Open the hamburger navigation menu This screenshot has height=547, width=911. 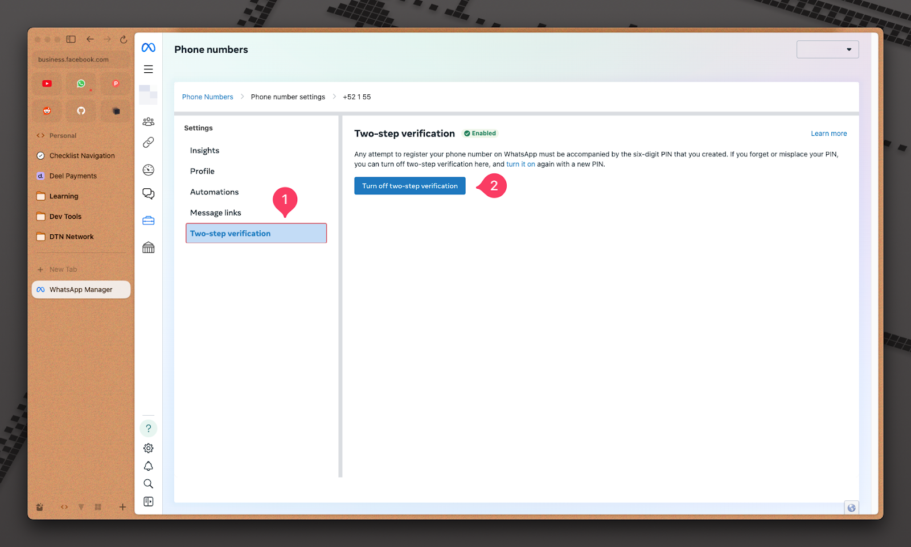pos(148,69)
